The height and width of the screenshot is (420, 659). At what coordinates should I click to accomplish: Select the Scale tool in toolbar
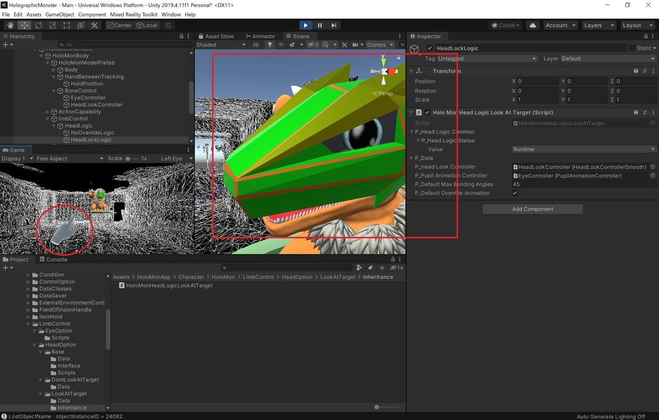(53, 25)
